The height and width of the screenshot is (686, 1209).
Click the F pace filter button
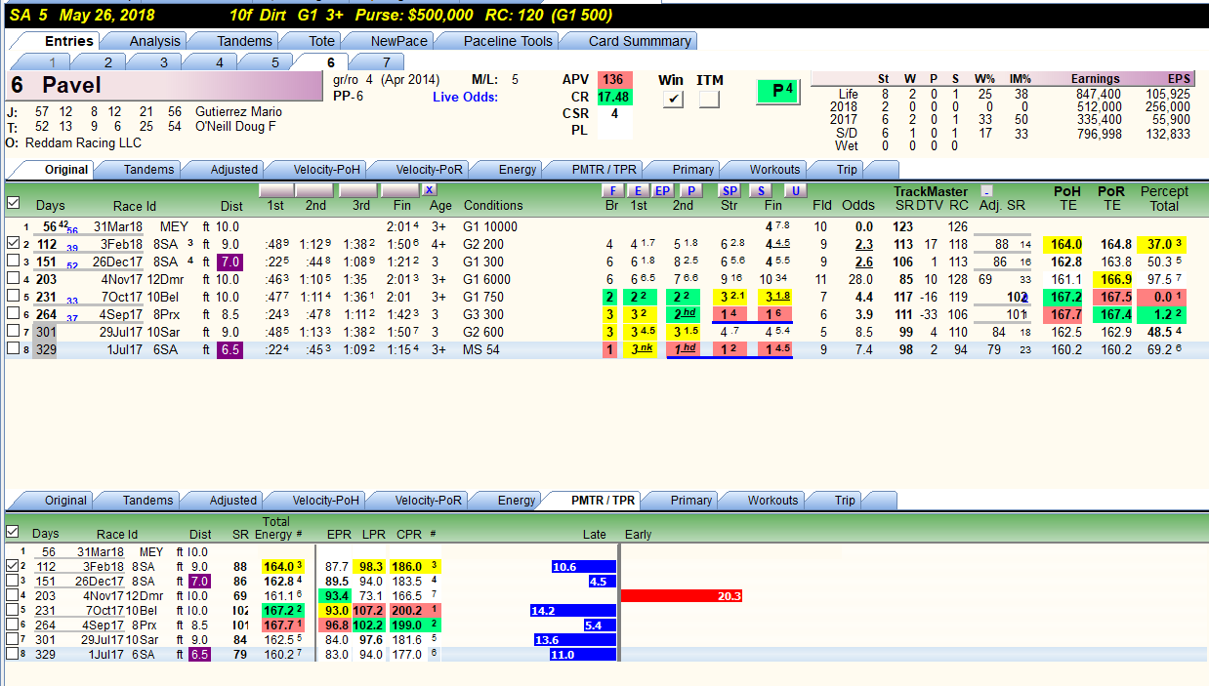(612, 190)
